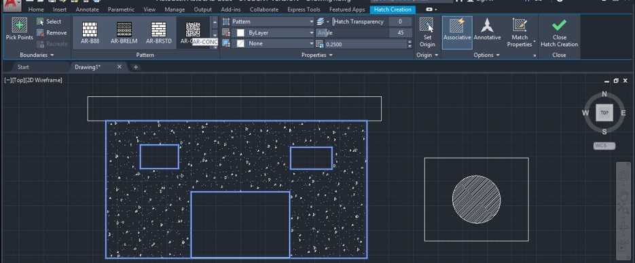Screen dimensions: 635x263
Task: Open the View ribbon tab
Action: tap(149, 9)
